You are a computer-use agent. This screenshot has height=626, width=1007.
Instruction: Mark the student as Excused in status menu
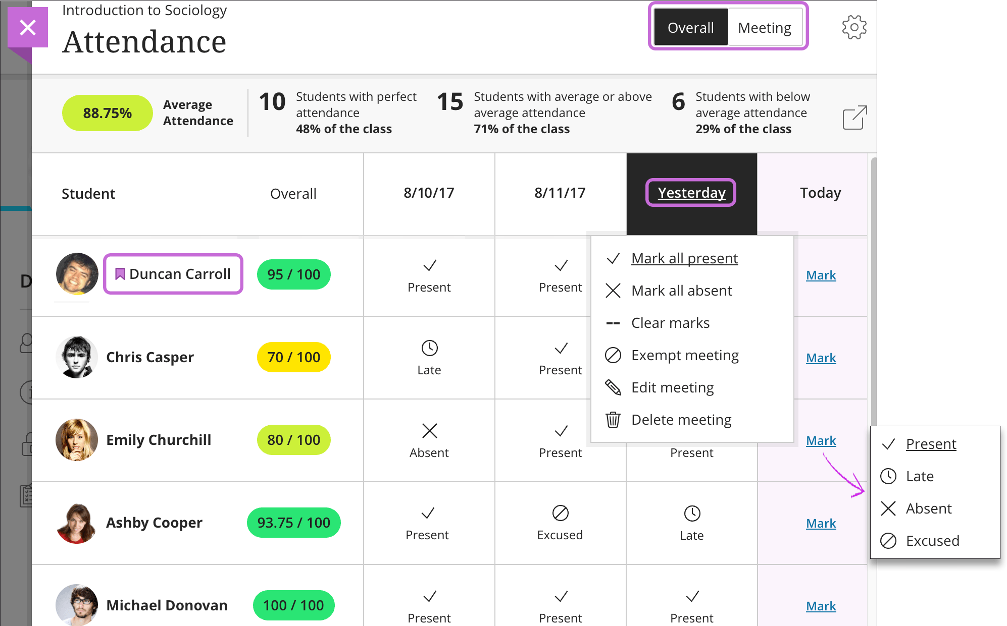[932, 540]
